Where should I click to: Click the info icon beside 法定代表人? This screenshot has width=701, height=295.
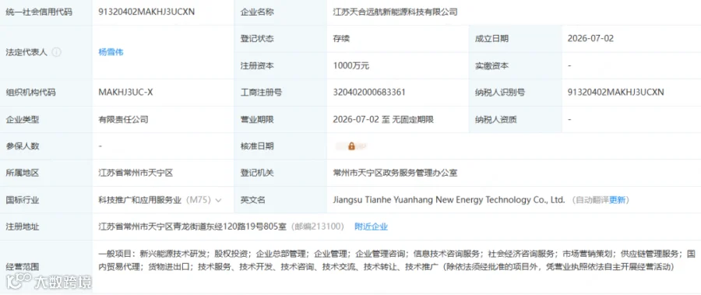click(56, 52)
